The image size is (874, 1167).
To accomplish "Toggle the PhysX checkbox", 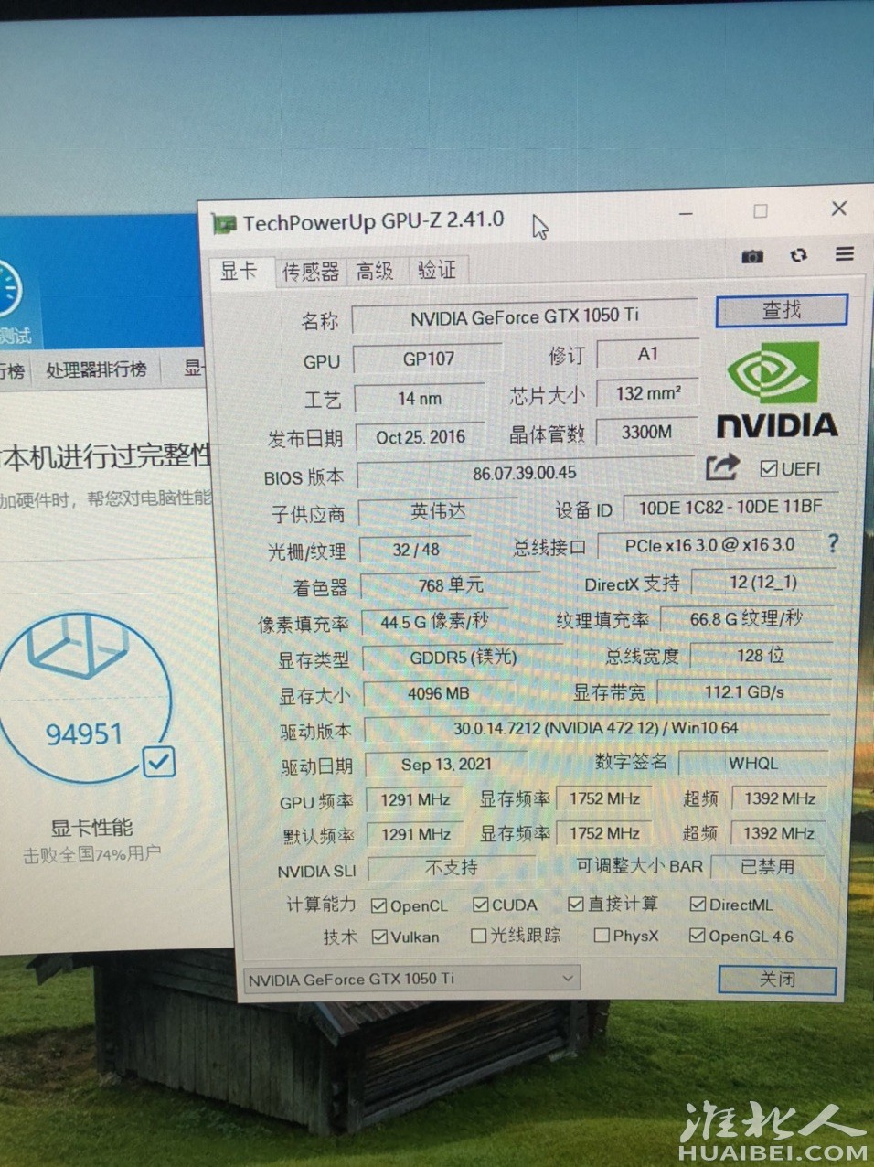I will coord(602,936).
